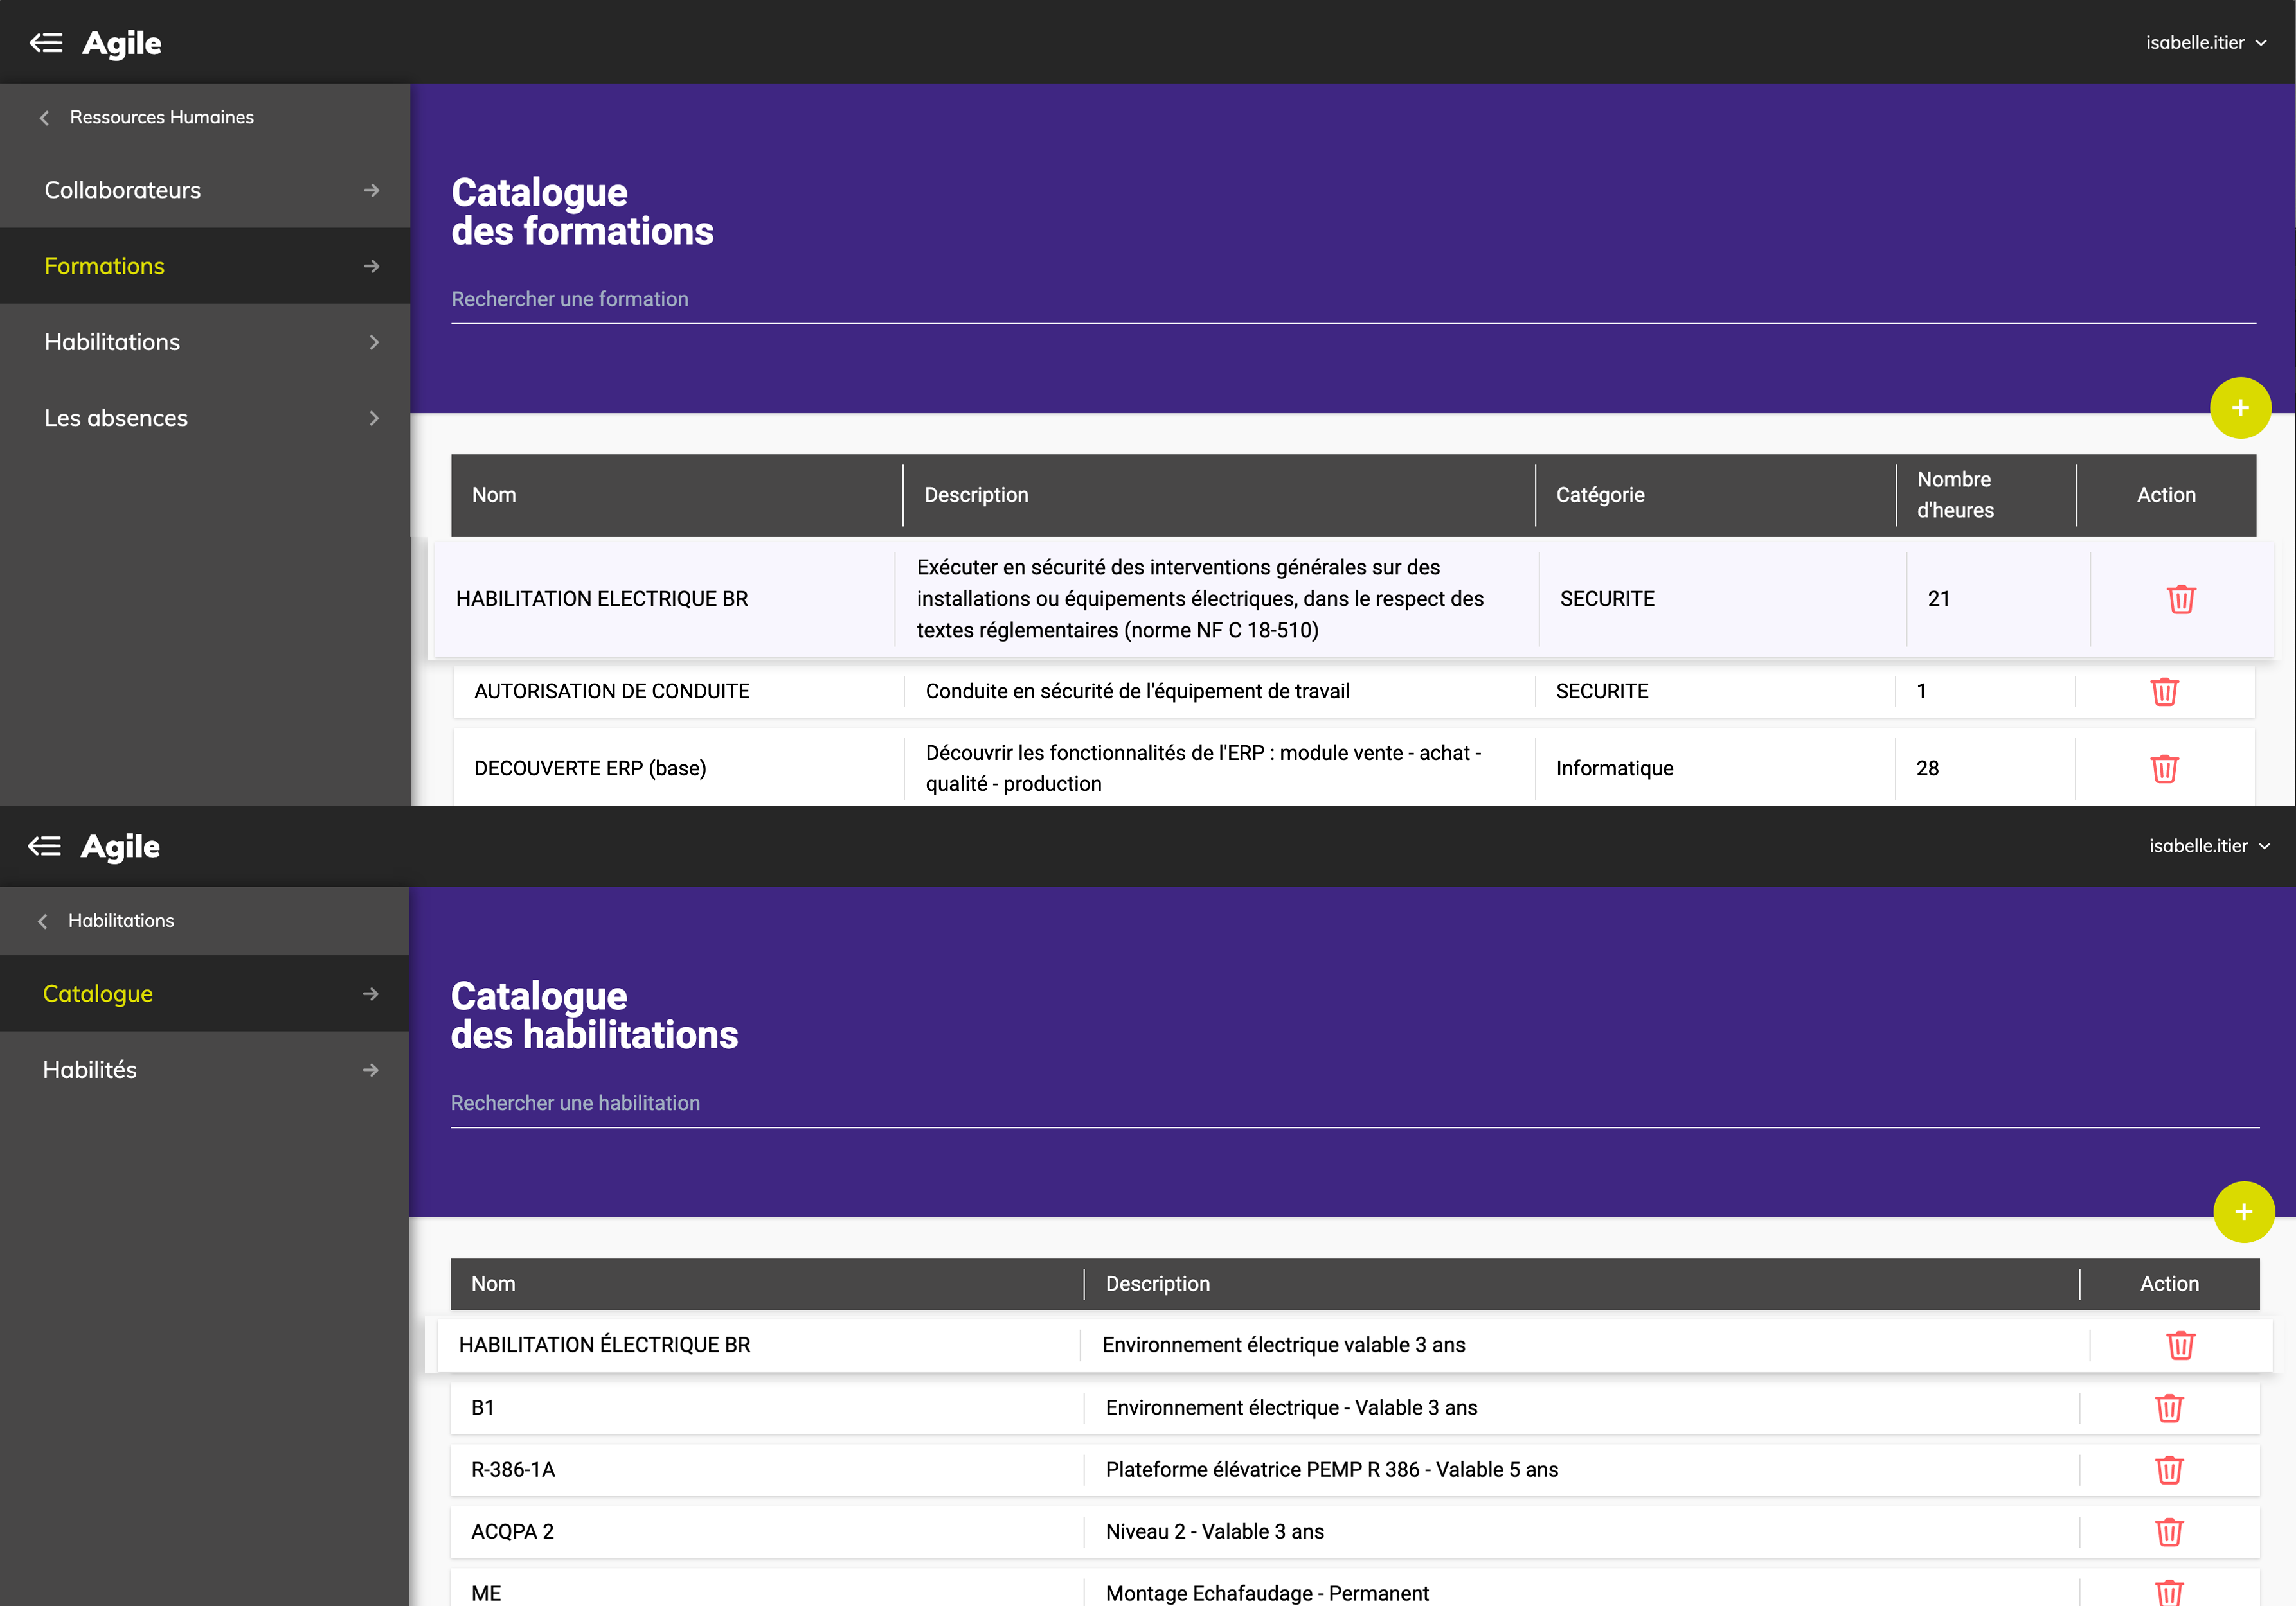
Task: Collapse sidebar in lower habilitations screen header
Action: [x=44, y=847]
